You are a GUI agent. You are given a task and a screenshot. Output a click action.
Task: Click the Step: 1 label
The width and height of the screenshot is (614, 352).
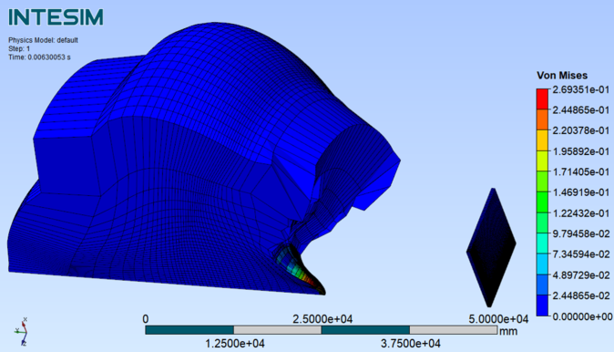tap(19, 48)
